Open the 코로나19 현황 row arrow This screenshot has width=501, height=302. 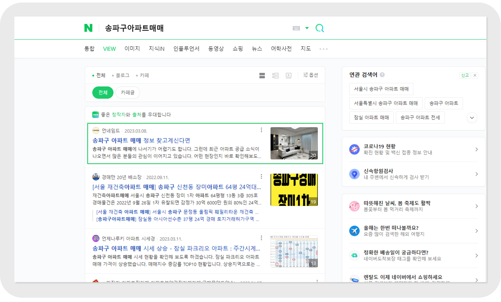[476, 149]
